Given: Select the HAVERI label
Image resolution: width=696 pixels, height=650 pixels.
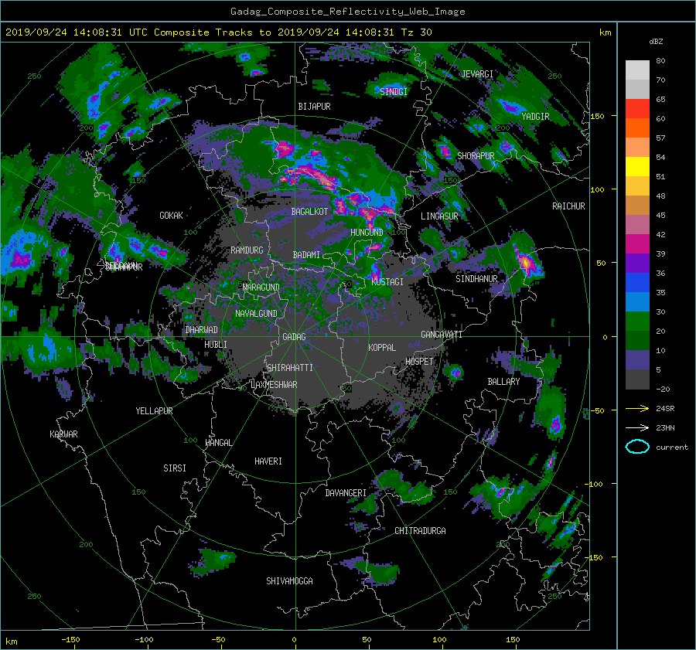Looking at the screenshot, I should [268, 461].
